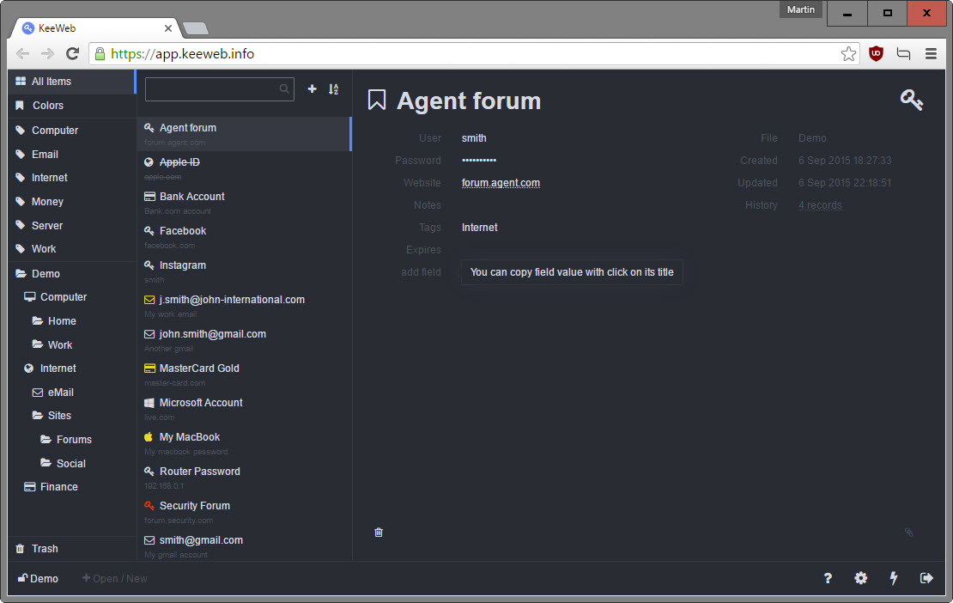953x603 pixels.
Task: Click the logout lock icon in the footer
Action: pyautogui.click(x=926, y=578)
